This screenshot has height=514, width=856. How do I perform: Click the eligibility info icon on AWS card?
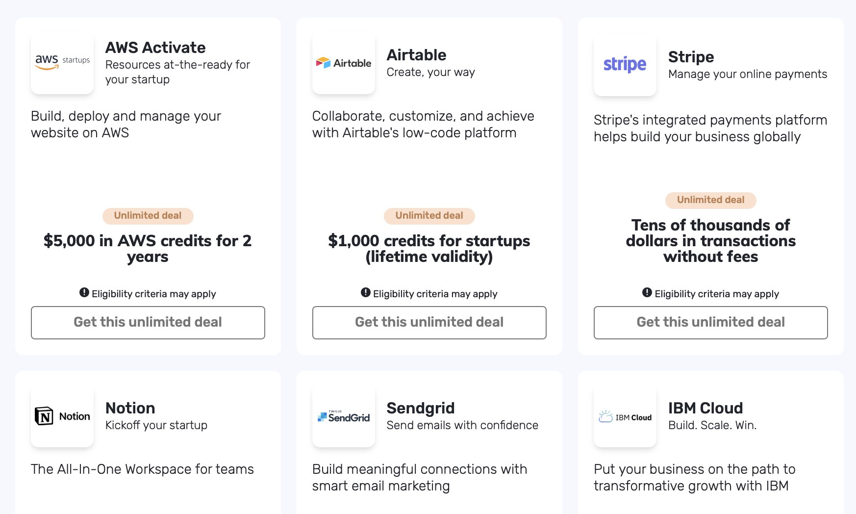tap(84, 293)
